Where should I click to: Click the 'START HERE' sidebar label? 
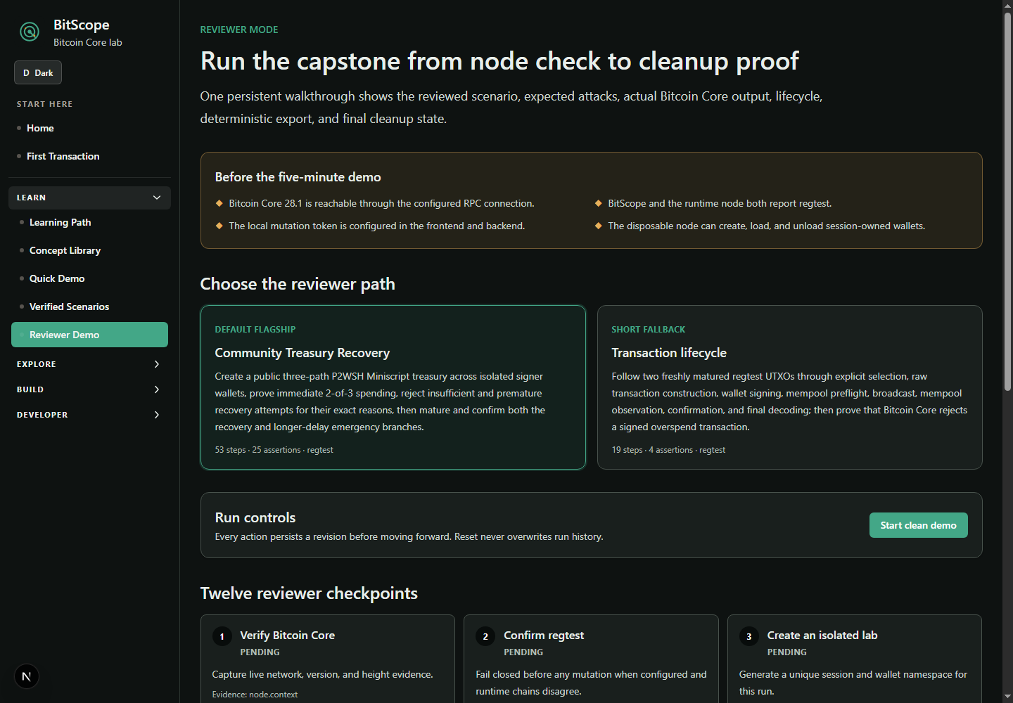(x=45, y=104)
